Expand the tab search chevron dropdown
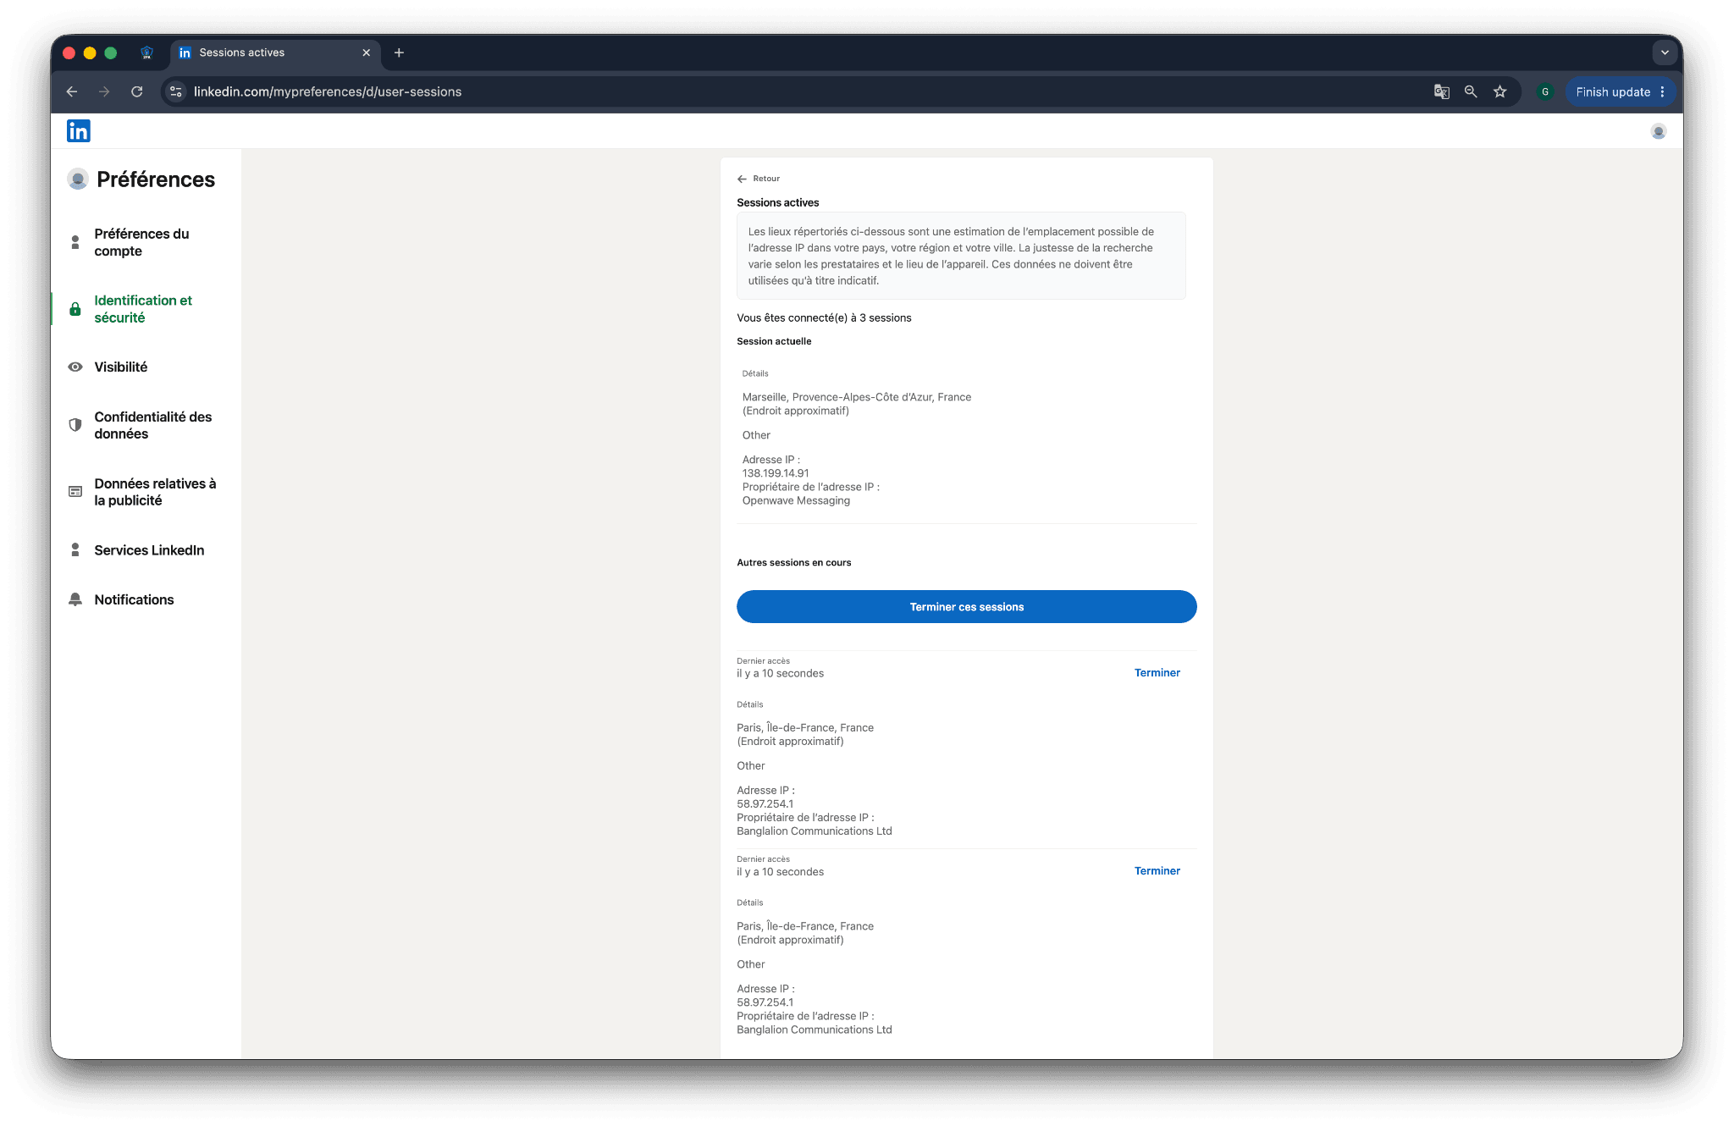This screenshot has width=1734, height=1126. (1665, 52)
